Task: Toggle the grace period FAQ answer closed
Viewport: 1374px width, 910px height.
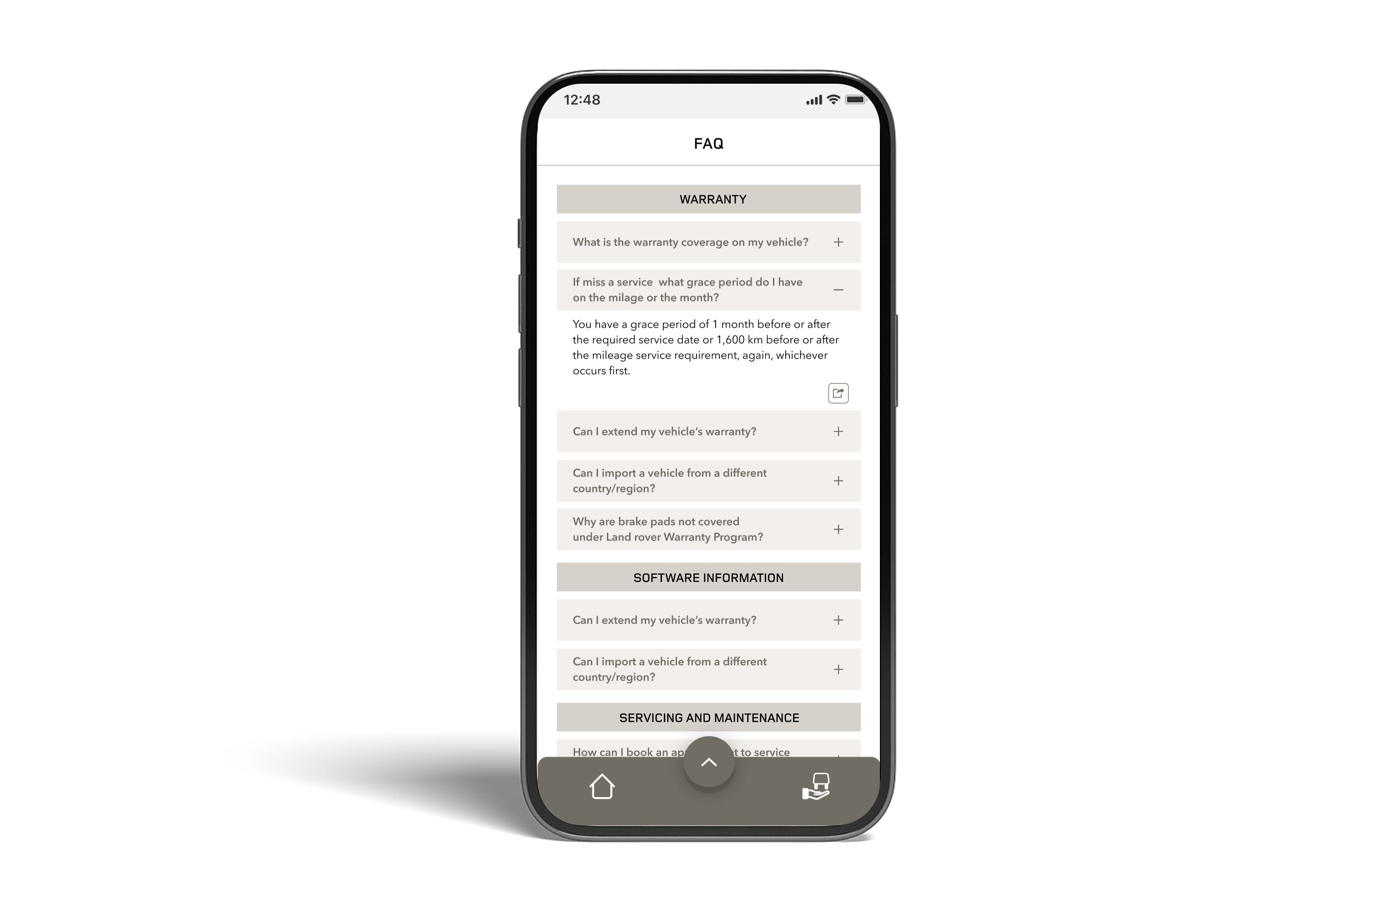Action: click(838, 289)
